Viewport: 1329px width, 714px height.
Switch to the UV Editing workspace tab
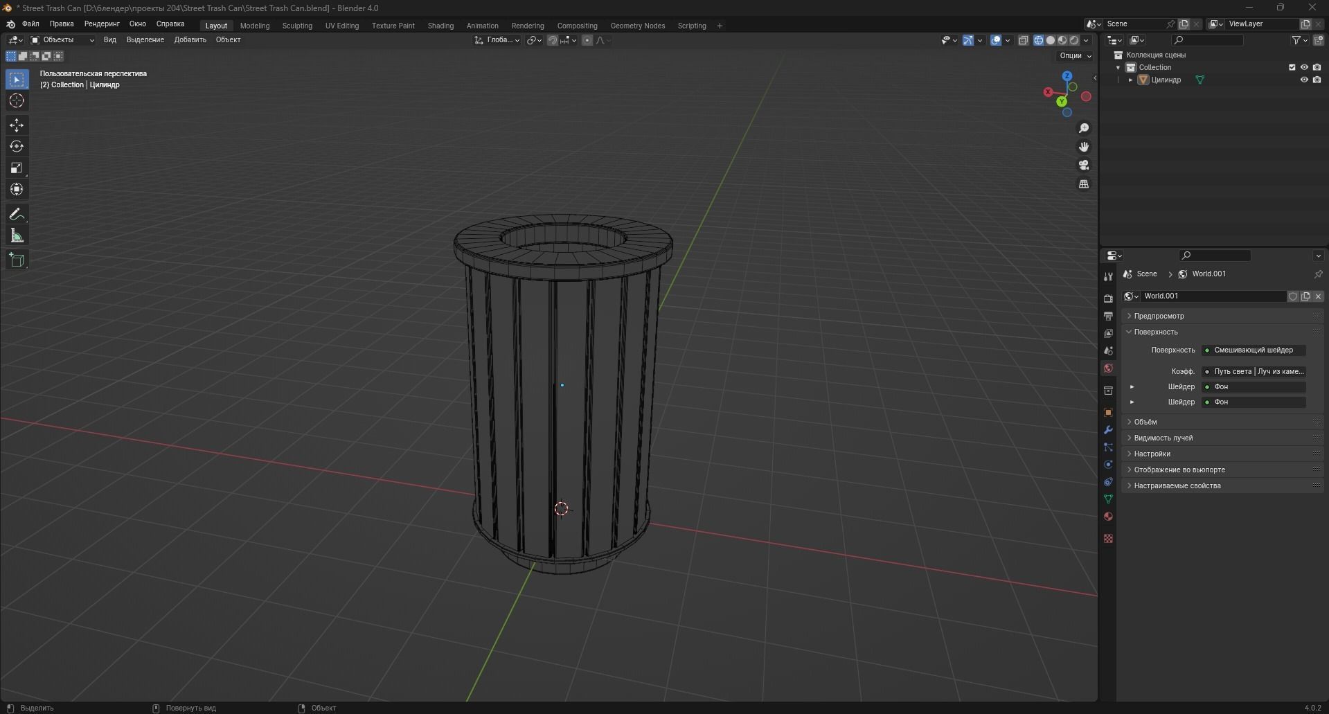pos(342,26)
